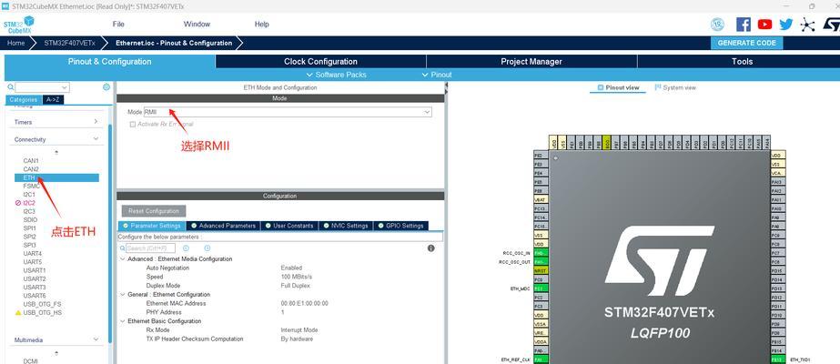The image size is (840, 364).
Task: Open the Advanced Parameters tab
Action: [223, 226]
